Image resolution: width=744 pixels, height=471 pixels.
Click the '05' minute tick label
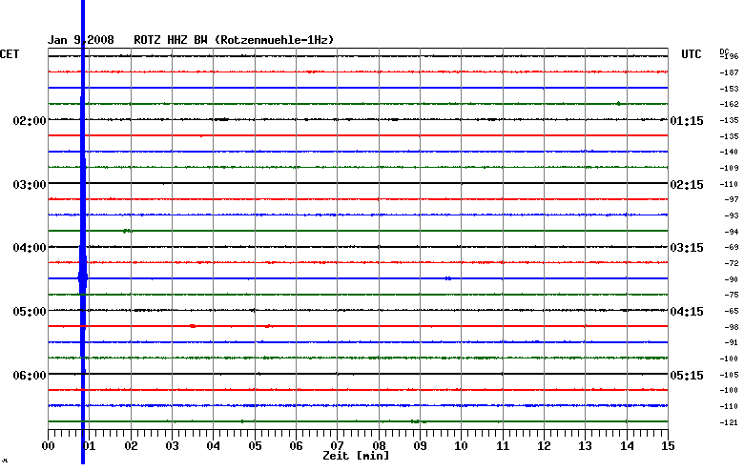pyautogui.click(x=255, y=446)
